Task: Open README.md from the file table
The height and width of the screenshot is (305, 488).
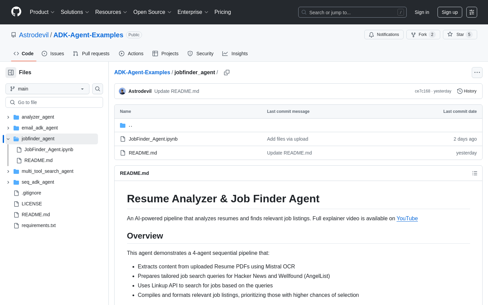Action: pos(143,153)
